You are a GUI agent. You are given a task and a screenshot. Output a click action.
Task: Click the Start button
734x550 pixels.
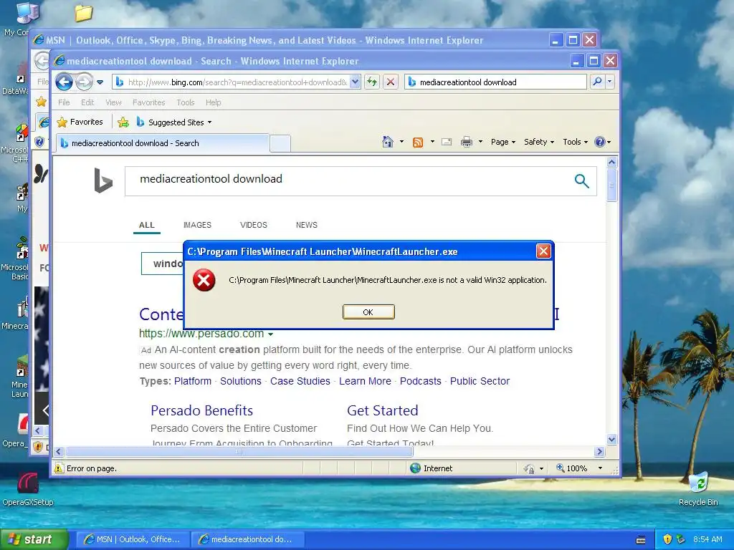coord(34,539)
